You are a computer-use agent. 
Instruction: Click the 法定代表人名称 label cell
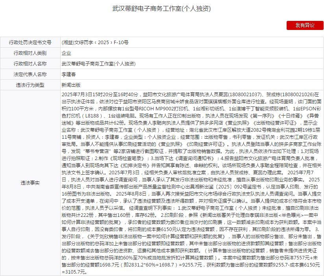[30, 74]
